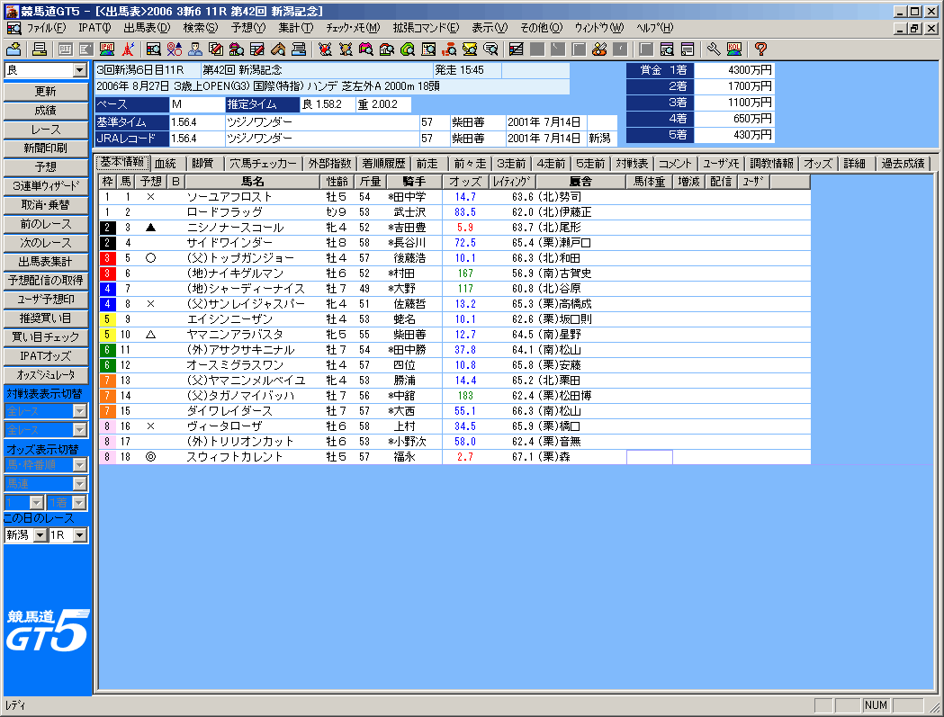Image resolution: width=944 pixels, height=717 pixels.
Task: Click the red question mark help icon
Action: point(760,49)
